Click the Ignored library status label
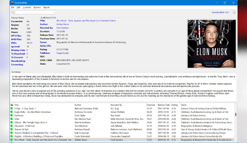The image size is (247, 143). point(16,47)
